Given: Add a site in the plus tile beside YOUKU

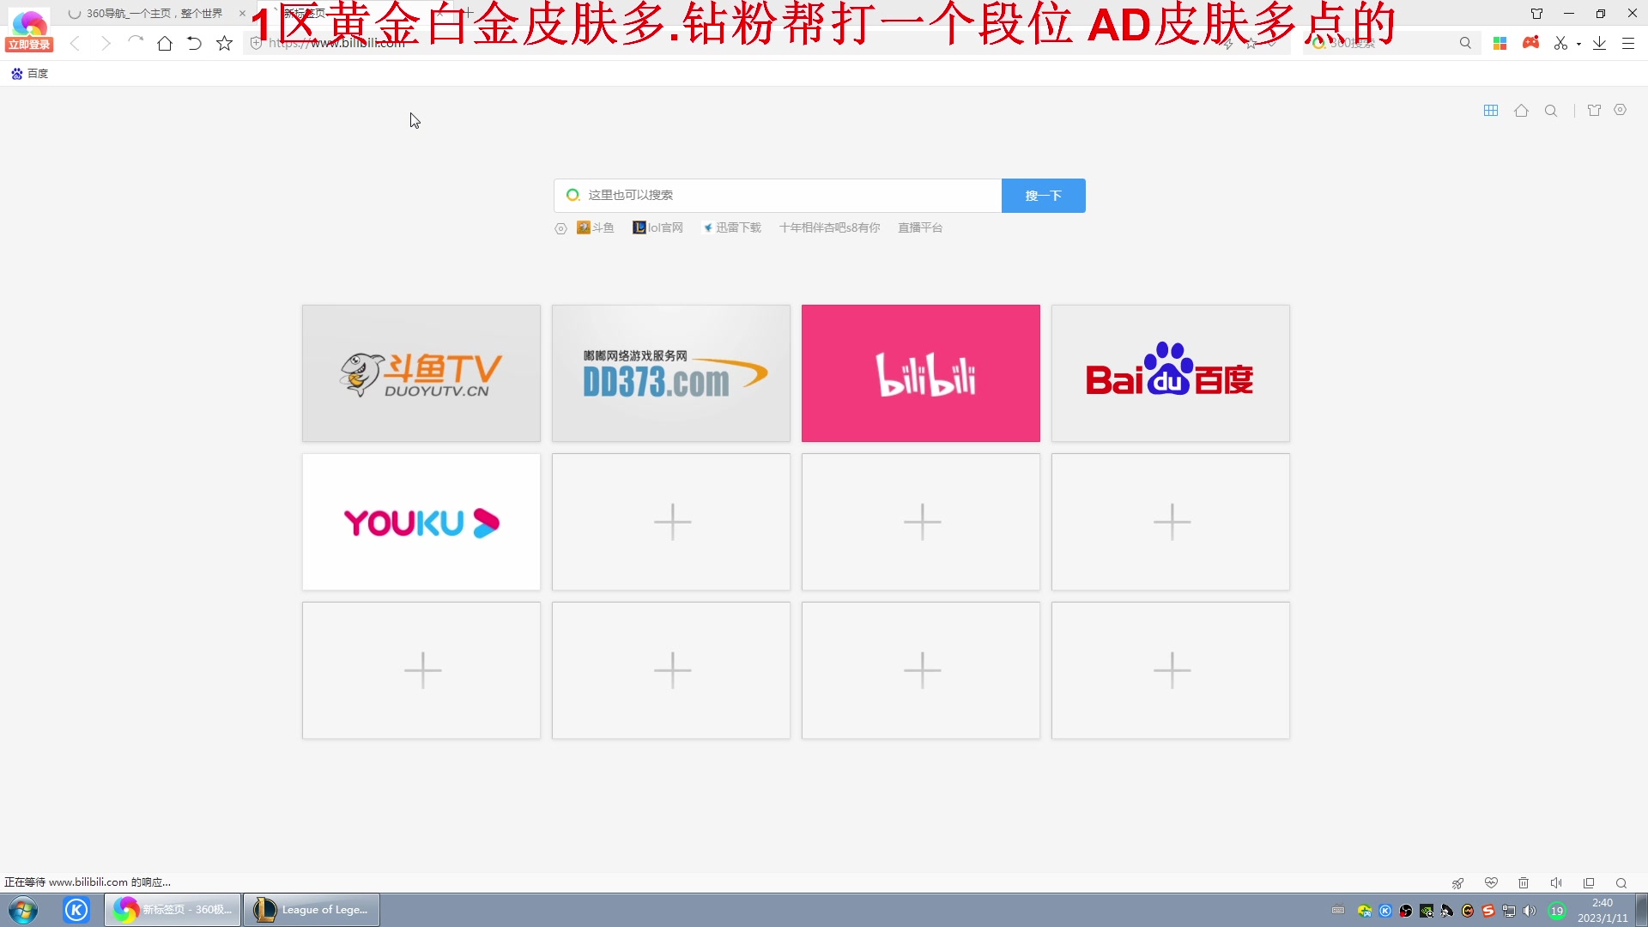Looking at the screenshot, I should click(671, 522).
